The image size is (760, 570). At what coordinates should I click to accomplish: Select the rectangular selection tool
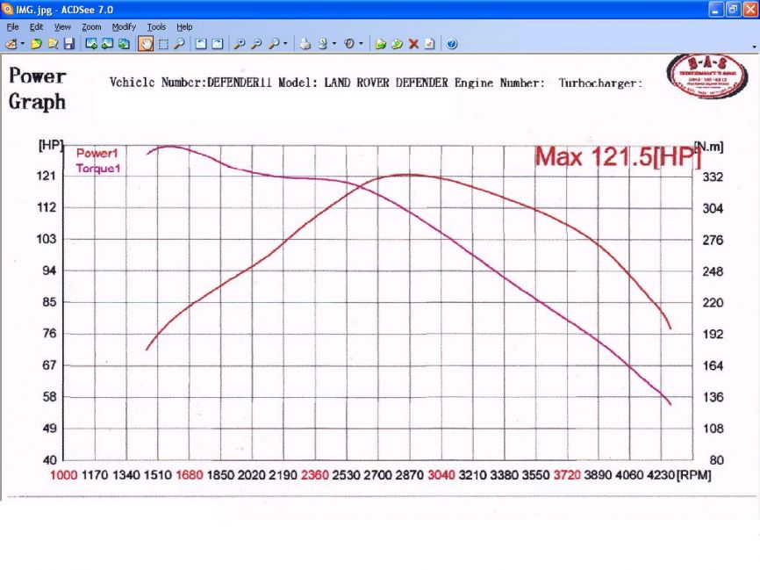point(163,44)
